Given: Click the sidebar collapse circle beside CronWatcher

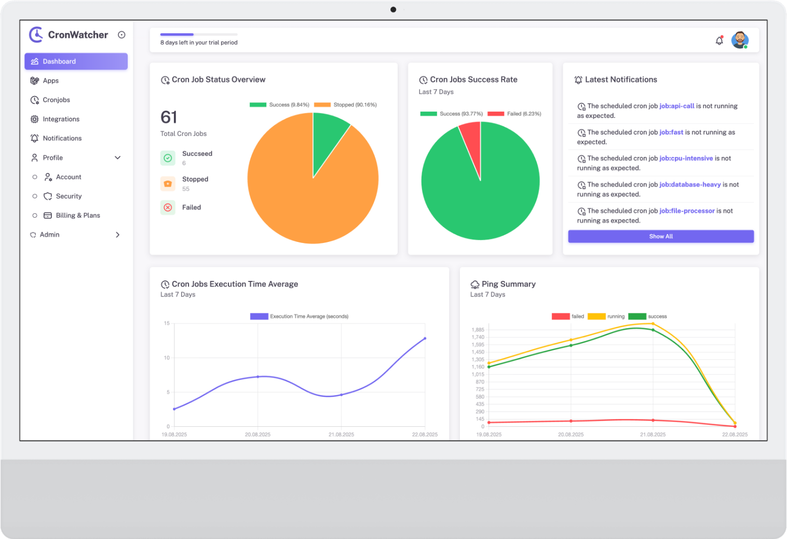Looking at the screenshot, I should click(x=121, y=34).
